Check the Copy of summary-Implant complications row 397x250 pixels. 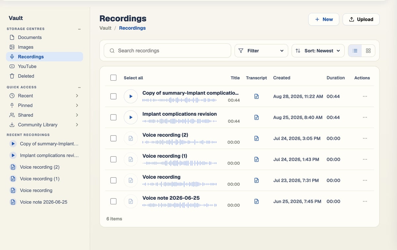click(x=113, y=96)
